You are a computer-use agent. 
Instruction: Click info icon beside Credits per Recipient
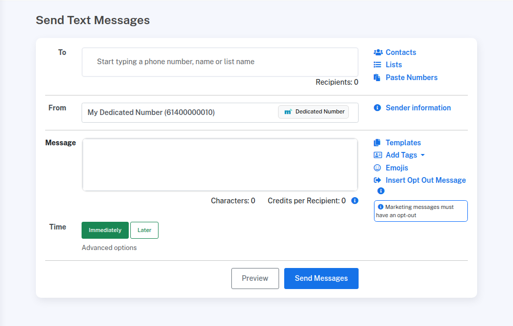(x=354, y=201)
